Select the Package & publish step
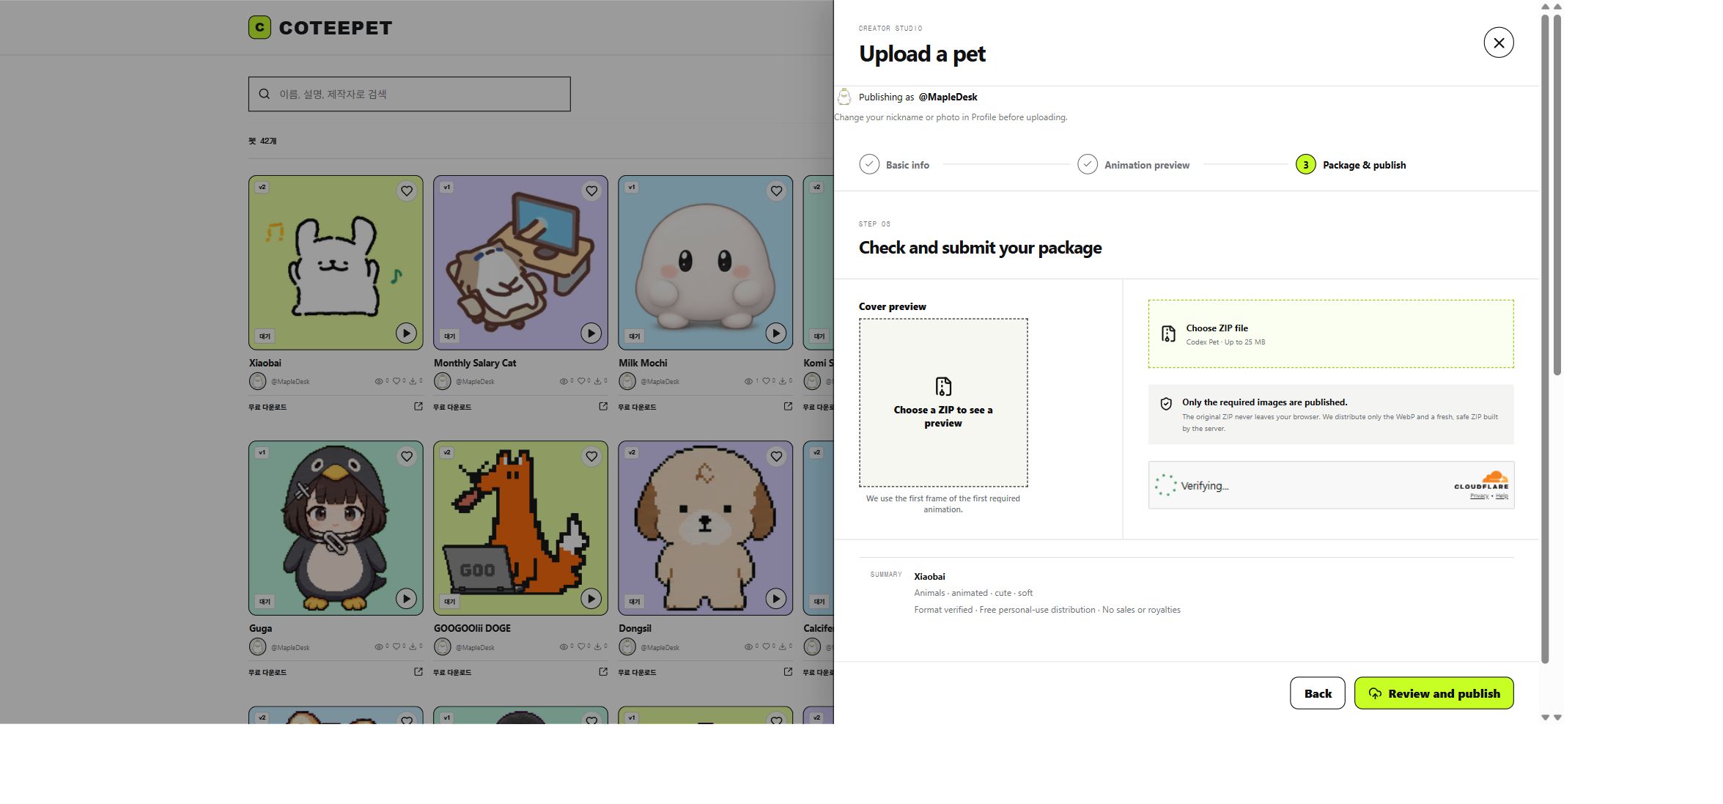 pyautogui.click(x=1351, y=165)
